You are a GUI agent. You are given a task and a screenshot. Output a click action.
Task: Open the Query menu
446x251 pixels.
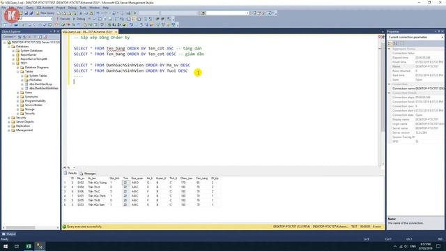click(29, 8)
